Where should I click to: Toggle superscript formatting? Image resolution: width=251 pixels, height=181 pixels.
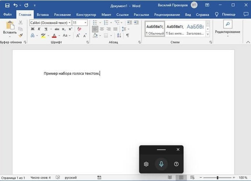point(70,29)
